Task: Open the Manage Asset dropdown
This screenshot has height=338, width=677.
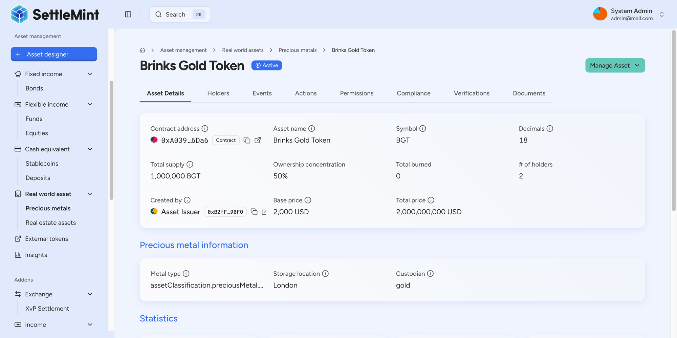Action: (615, 65)
